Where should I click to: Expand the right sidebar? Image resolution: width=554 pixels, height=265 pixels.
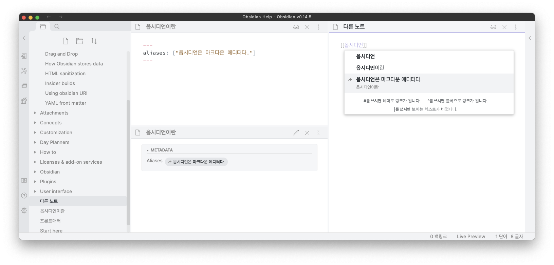click(x=530, y=38)
